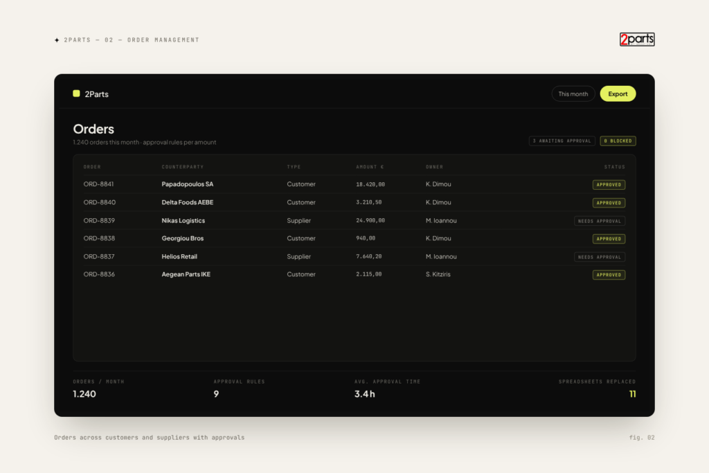Click the TYPE column header

[x=294, y=167]
